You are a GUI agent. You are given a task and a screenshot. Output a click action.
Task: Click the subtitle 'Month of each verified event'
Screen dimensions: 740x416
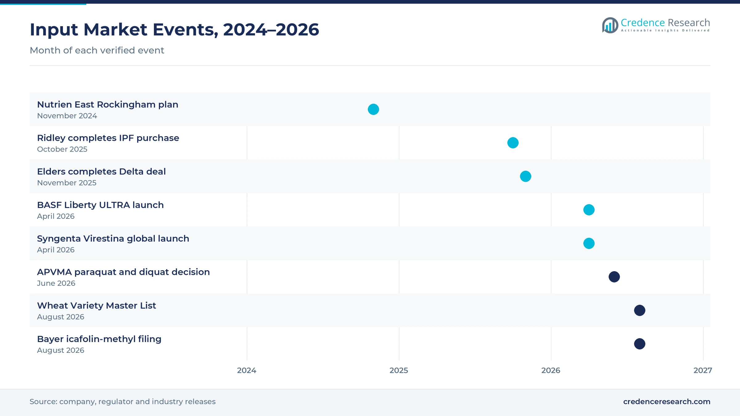pos(97,50)
